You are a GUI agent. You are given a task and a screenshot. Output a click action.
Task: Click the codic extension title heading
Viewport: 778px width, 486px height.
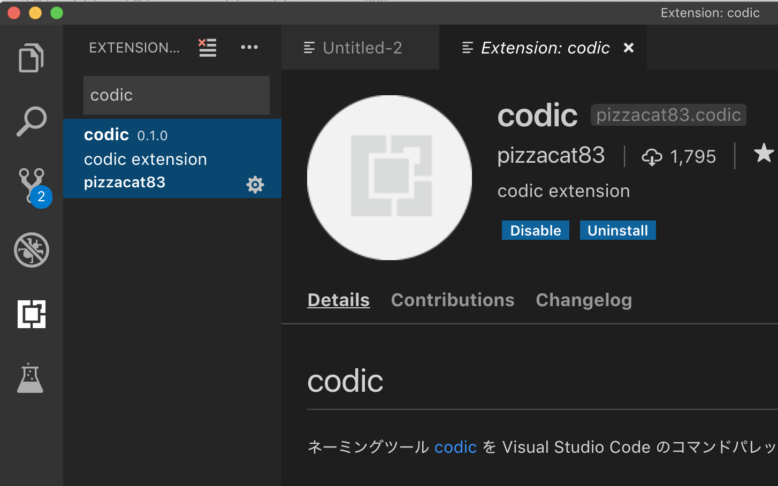[x=538, y=116]
